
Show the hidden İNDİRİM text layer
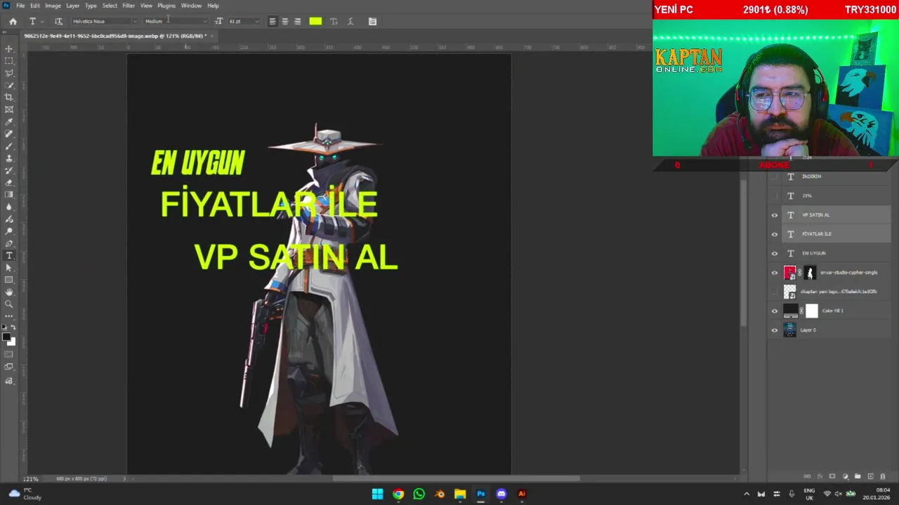coord(775,177)
